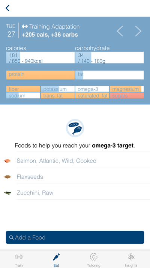Tap the dumbbell Training Adaptation icon
Image resolution: width=150 pixels, height=268 pixels.
(25, 26)
